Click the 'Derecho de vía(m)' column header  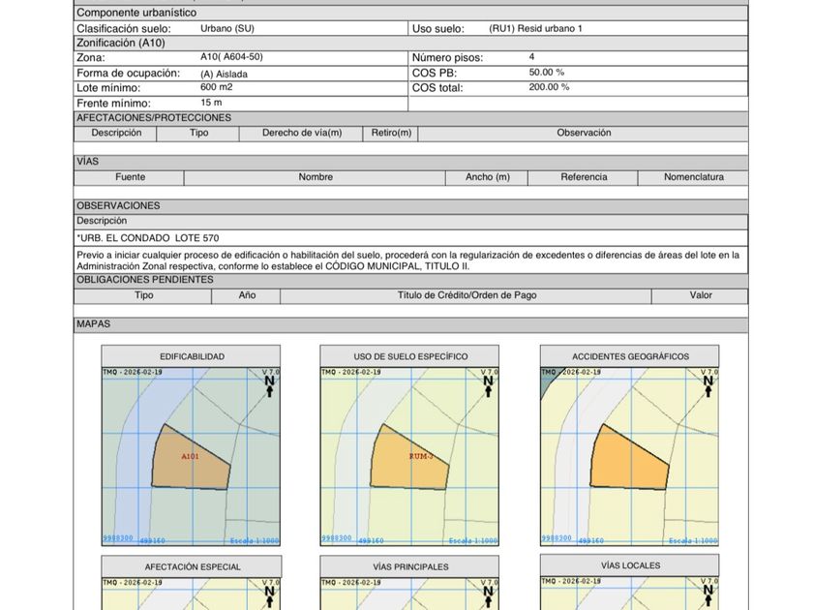[302, 133]
